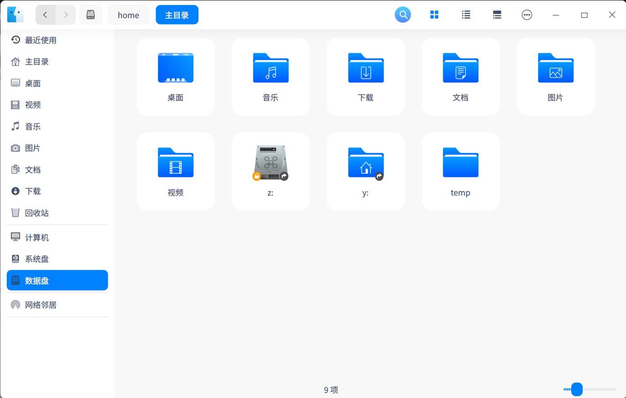The height and width of the screenshot is (398, 626).
Task: Click the back navigation arrow
Action: [x=45, y=15]
